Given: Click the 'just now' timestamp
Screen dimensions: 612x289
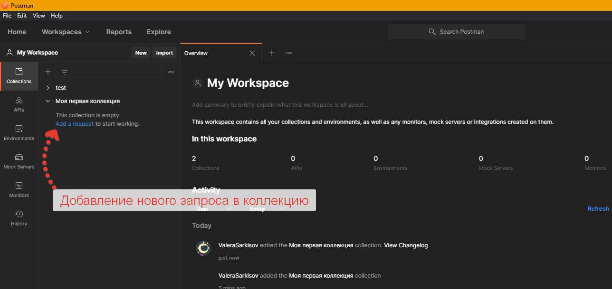Looking at the screenshot, I should (x=229, y=258).
